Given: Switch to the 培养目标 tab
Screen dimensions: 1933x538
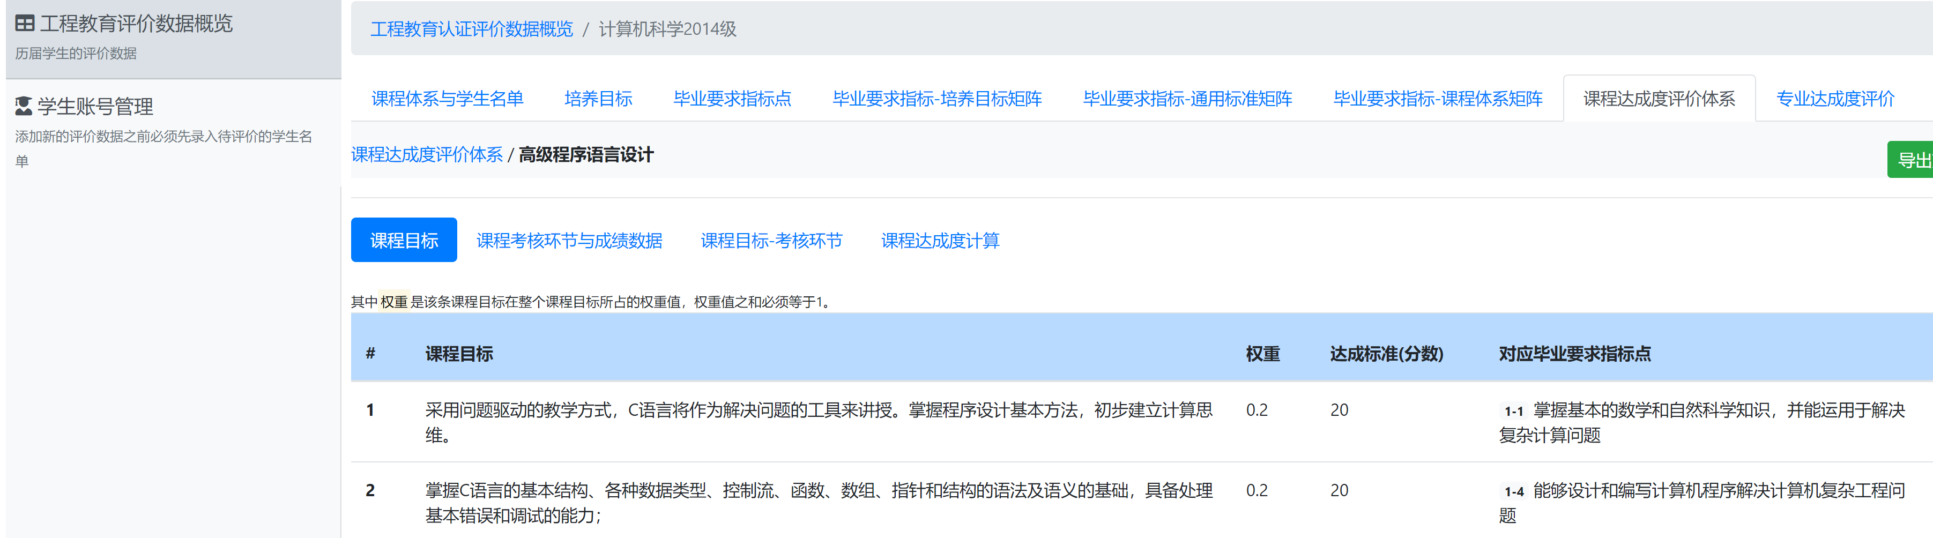Looking at the screenshot, I should click(598, 98).
